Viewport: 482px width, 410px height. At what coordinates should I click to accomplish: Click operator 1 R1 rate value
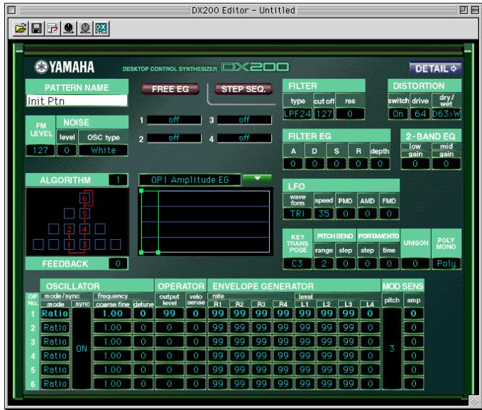[218, 314]
